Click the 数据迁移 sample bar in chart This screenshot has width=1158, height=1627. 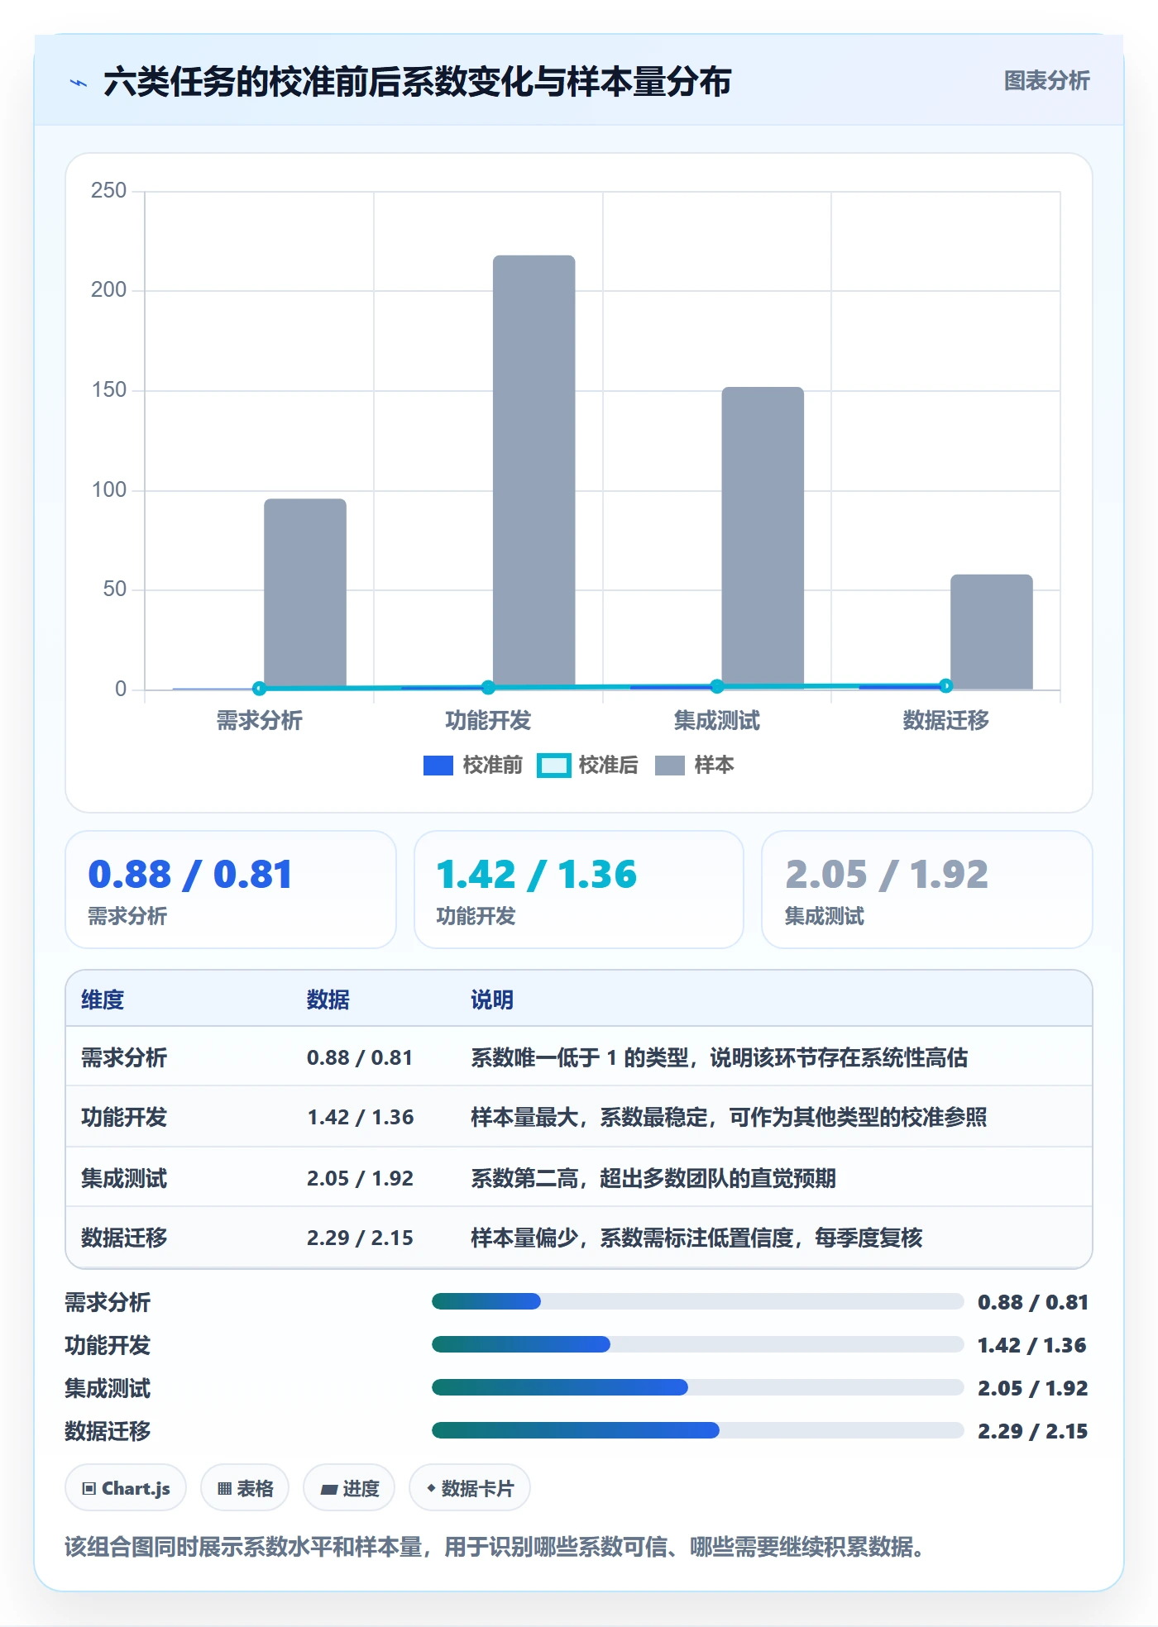[x=991, y=632]
